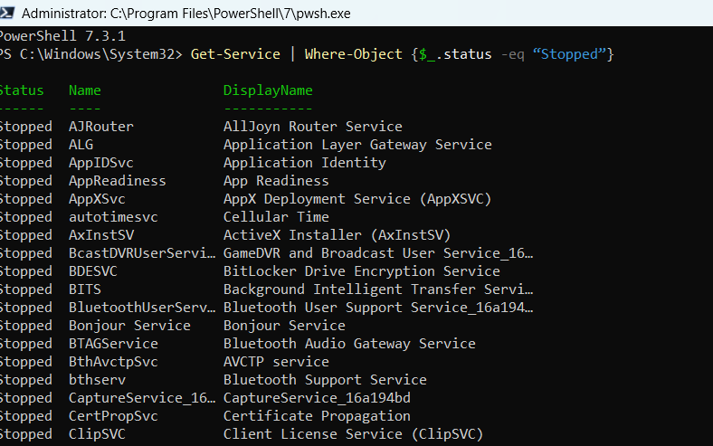
Task: Click the PowerShell icon in title bar
Action: coord(5,14)
